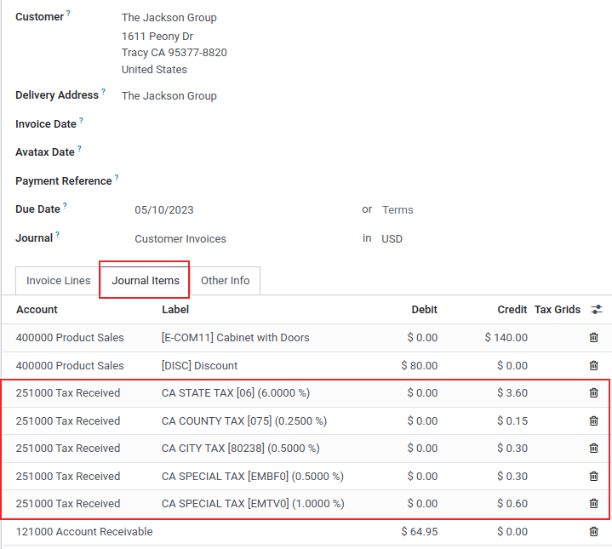
Task: Delete the Account Receivable journal line
Action: point(593,532)
